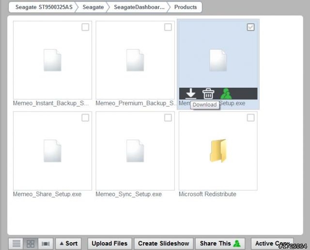Click the Memeo_Premium_Backup file icon

pos(135,60)
